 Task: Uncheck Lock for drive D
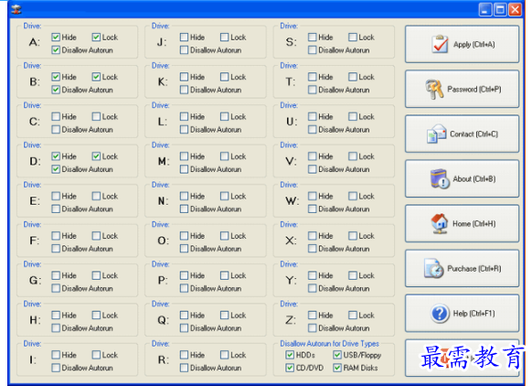(96, 156)
